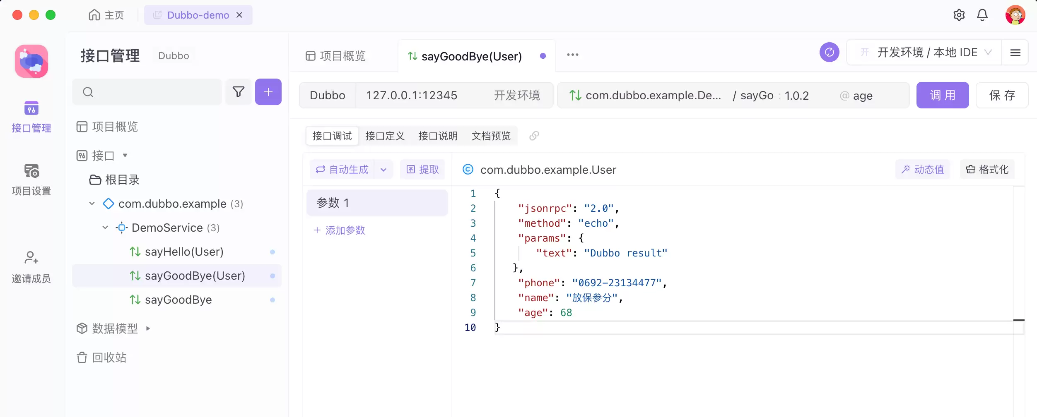Click the purple refresh sync icon
Screen dimensions: 1037x417
click(830, 53)
